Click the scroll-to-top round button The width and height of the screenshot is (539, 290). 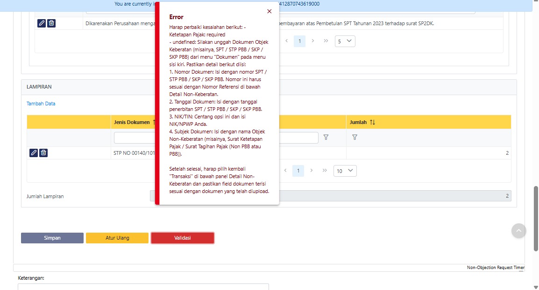point(519,231)
